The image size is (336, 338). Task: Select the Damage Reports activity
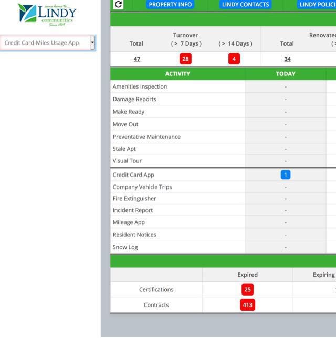(134, 99)
